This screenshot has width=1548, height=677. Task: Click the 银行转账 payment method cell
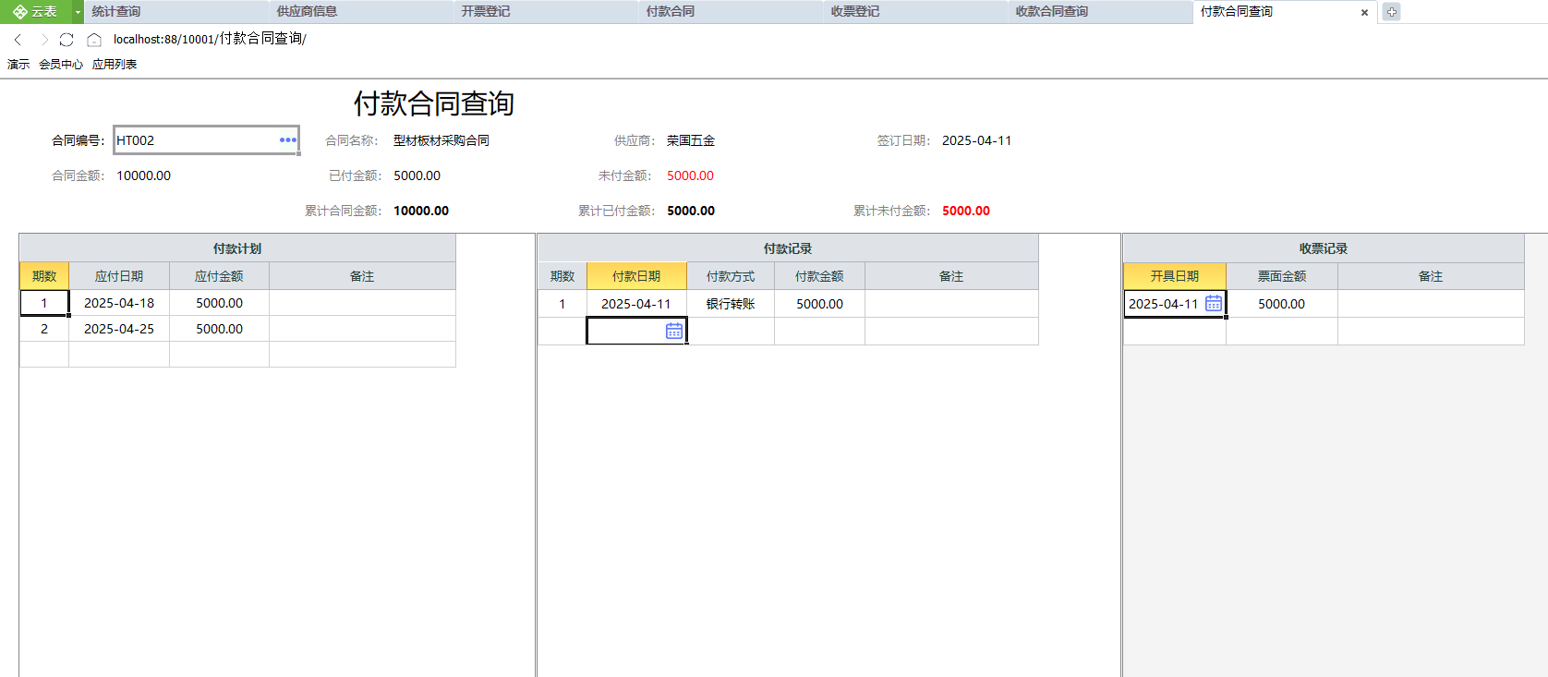click(731, 304)
